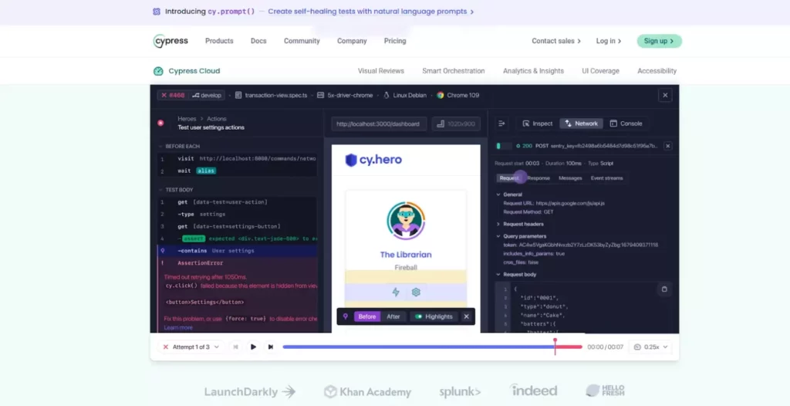Click the Linux Debian penguin icon

(x=387, y=95)
